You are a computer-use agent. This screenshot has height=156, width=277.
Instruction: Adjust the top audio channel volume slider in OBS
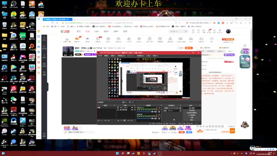pos(145,112)
